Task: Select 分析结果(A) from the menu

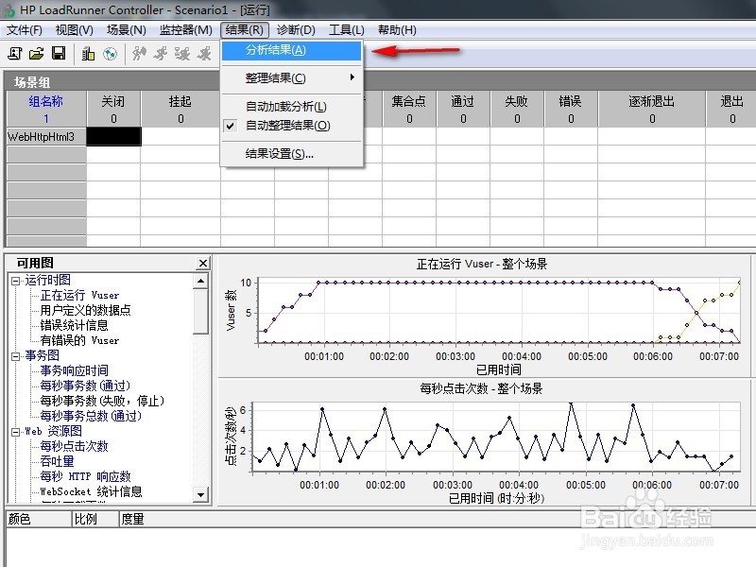Action: (274, 52)
